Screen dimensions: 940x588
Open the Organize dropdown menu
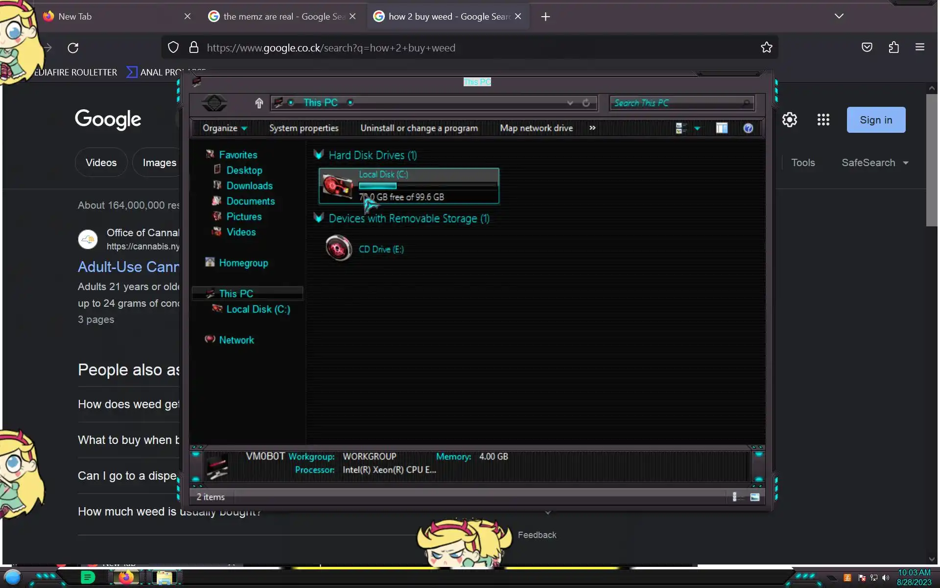(225, 128)
